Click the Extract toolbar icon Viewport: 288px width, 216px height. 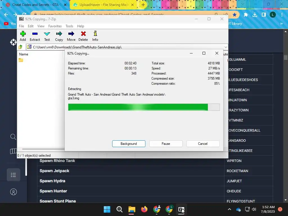pos(35,36)
